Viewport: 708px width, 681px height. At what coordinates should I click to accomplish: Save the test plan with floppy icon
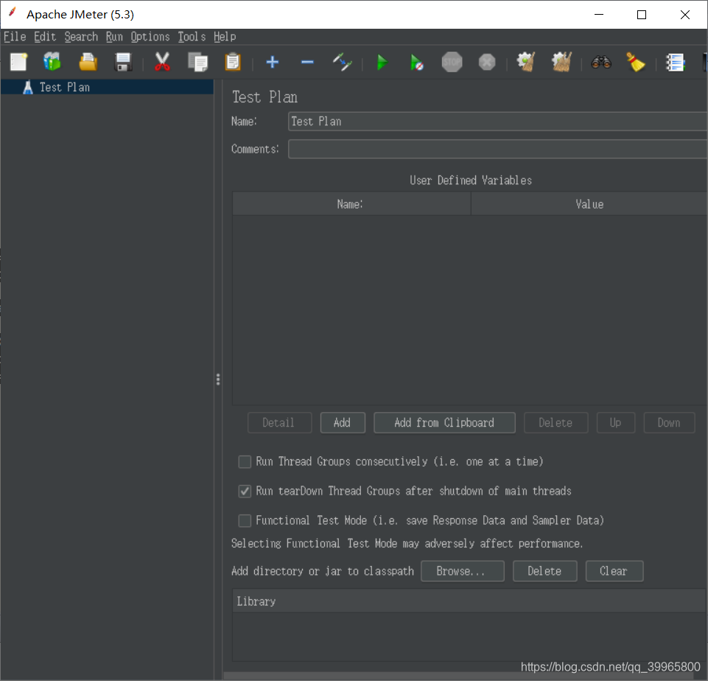[123, 62]
